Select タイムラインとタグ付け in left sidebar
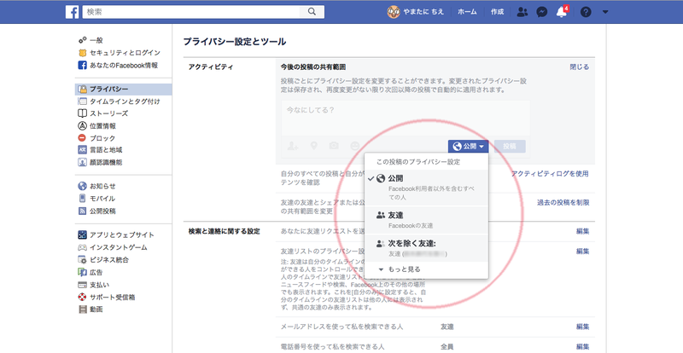Screen dimensions: 683x353 (125, 101)
